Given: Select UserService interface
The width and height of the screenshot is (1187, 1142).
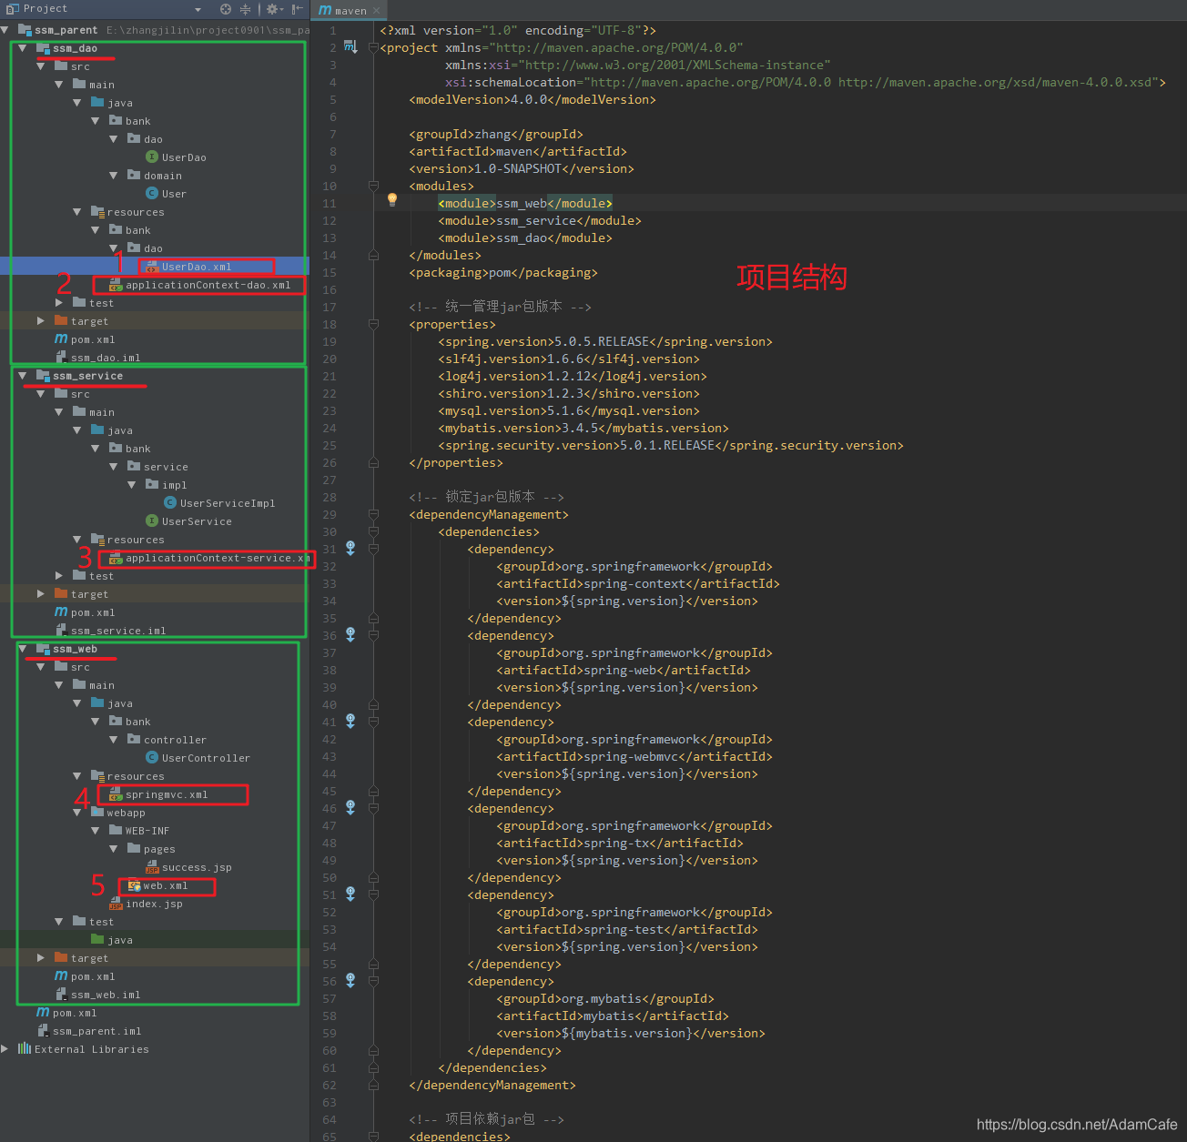Looking at the screenshot, I should [x=188, y=521].
